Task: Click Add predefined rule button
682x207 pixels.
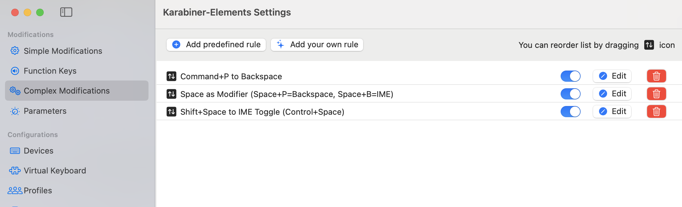Action: pyautogui.click(x=216, y=45)
